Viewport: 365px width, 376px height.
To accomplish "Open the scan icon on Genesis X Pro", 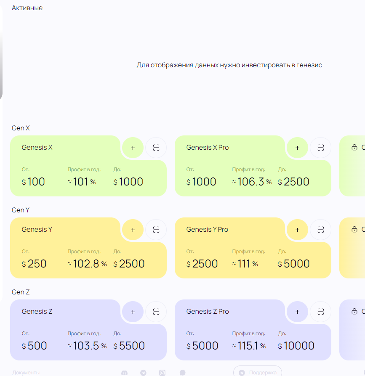I will click(321, 148).
